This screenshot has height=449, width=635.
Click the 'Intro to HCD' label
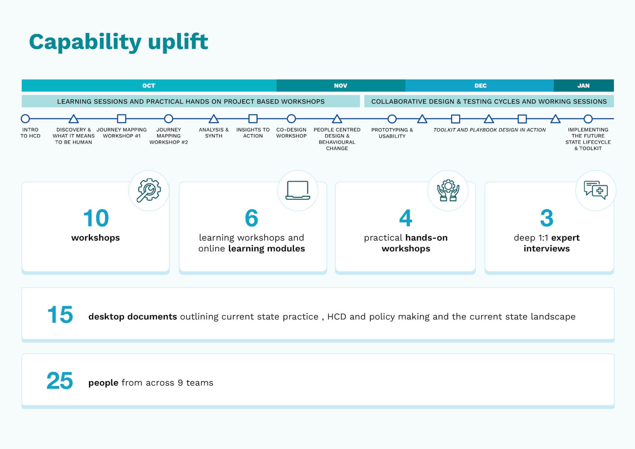pyautogui.click(x=31, y=133)
